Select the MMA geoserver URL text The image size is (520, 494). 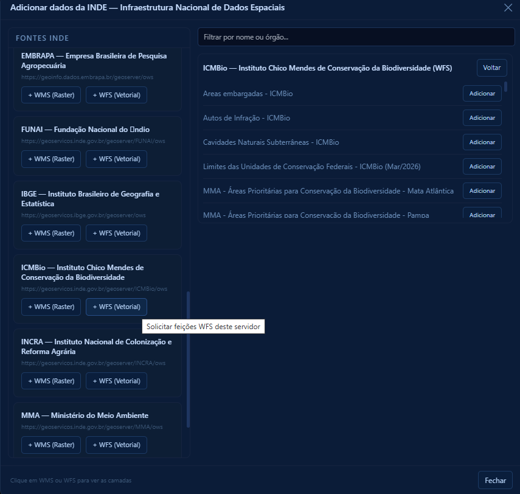92,427
